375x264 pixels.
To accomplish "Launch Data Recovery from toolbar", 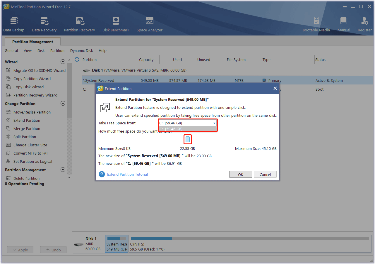I will click(44, 24).
